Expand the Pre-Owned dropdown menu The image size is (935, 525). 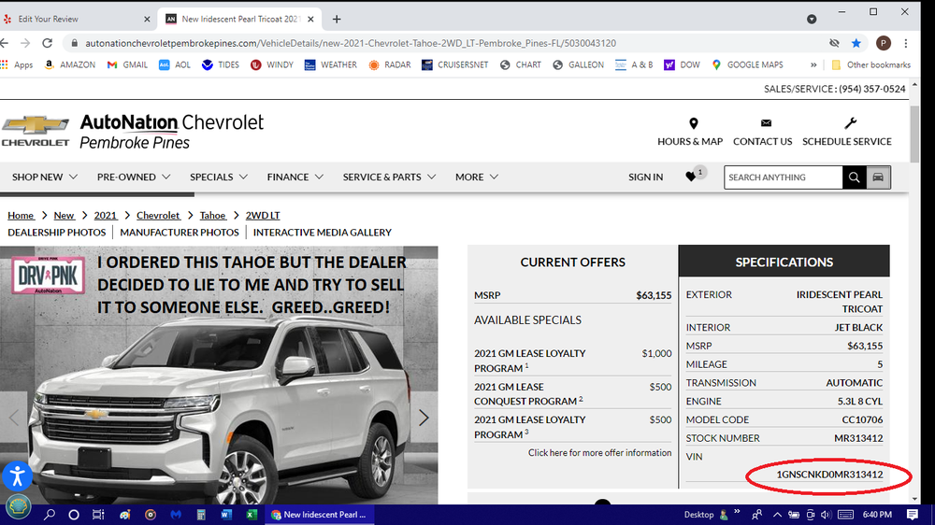point(134,177)
